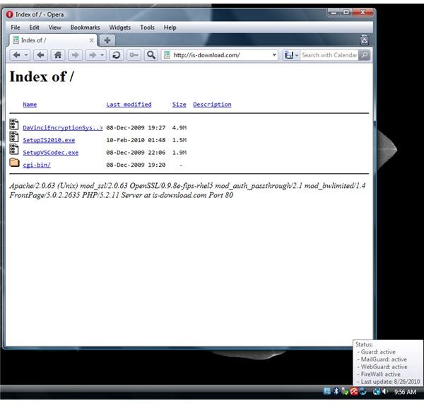Click the '10-Feb-2010 01:48' date text
Viewport: 424px width, 408px height.
[136, 140]
